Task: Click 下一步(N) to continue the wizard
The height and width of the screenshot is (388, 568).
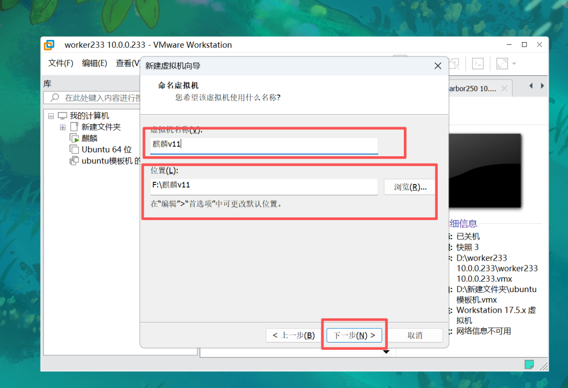Action: pyautogui.click(x=354, y=335)
